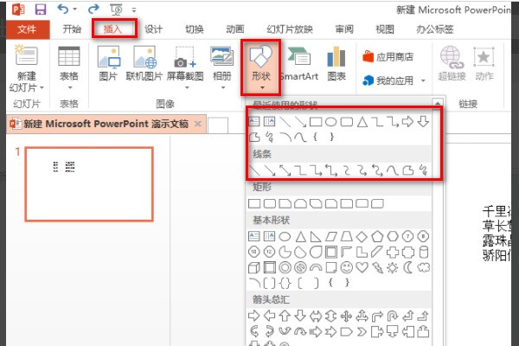Insert a picture (图片) from the ribbon
Screen dimensions: 519x346
click(x=109, y=63)
